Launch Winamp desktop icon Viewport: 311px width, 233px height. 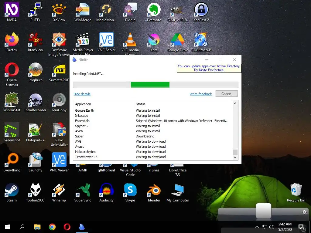(59, 192)
